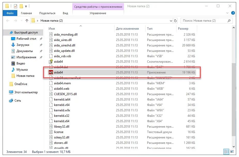Click the search magnifier icon
Image resolution: width=239 pixels, height=157 pixels.
point(229,21)
